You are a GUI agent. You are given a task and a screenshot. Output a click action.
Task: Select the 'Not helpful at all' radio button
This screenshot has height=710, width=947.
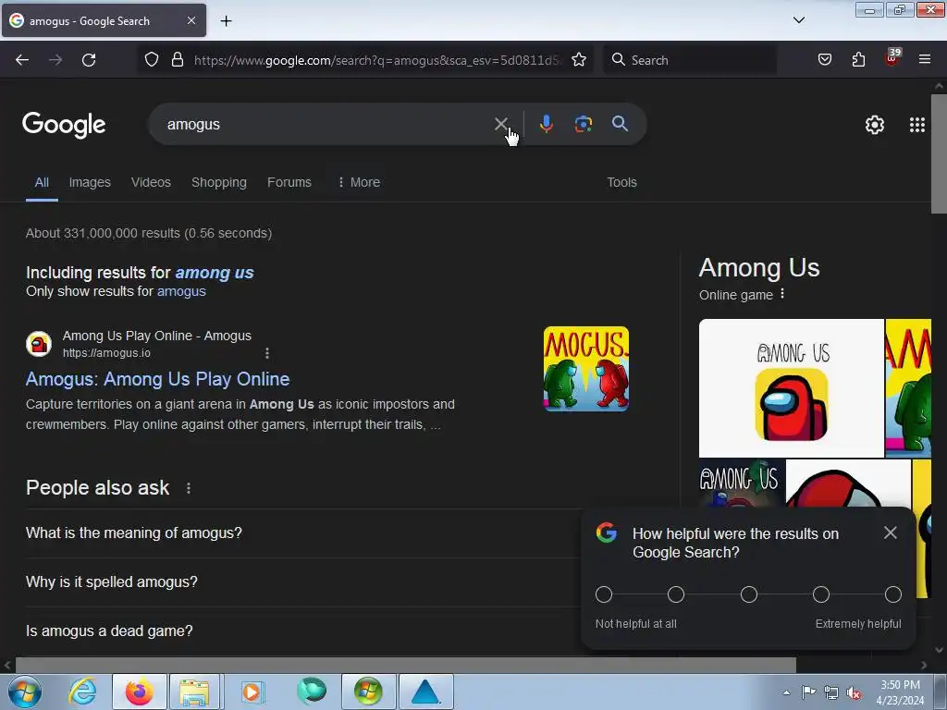tap(603, 594)
